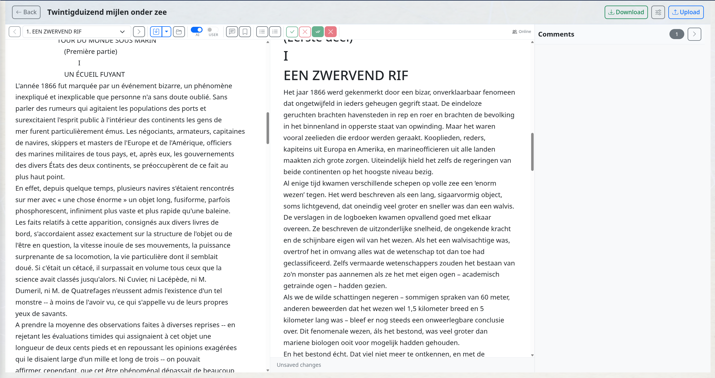Expand the save options dropdown arrow
The image size is (715, 378).
click(167, 32)
